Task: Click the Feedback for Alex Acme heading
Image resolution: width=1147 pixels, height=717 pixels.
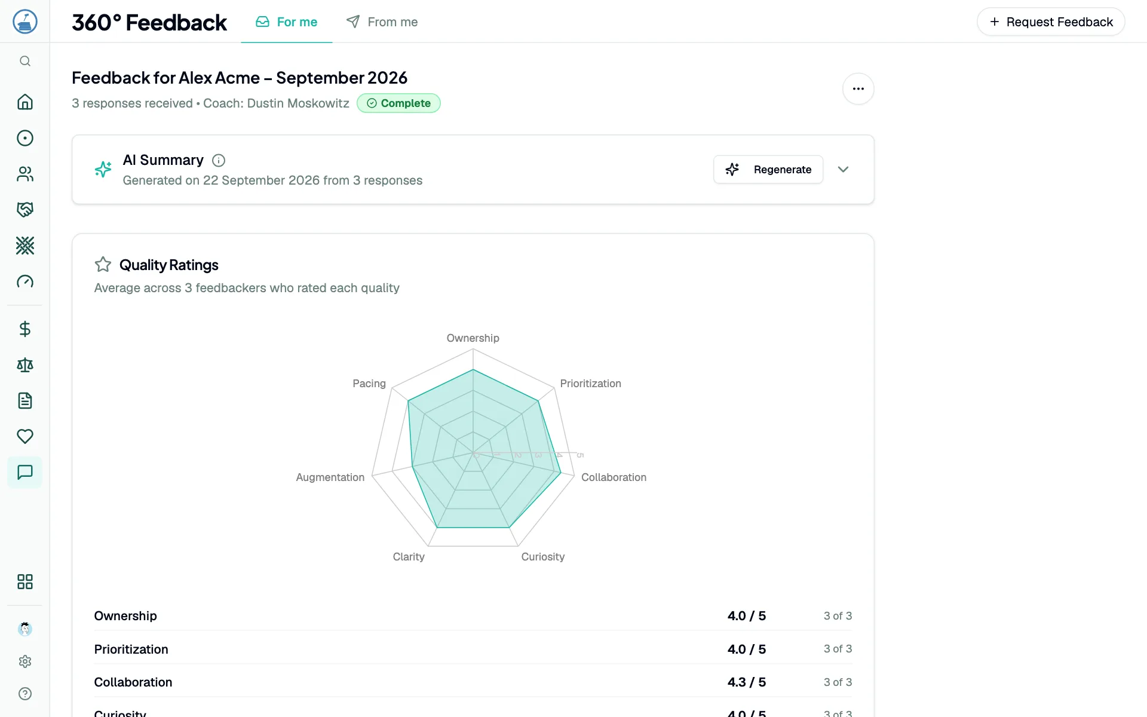Action: (x=240, y=78)
